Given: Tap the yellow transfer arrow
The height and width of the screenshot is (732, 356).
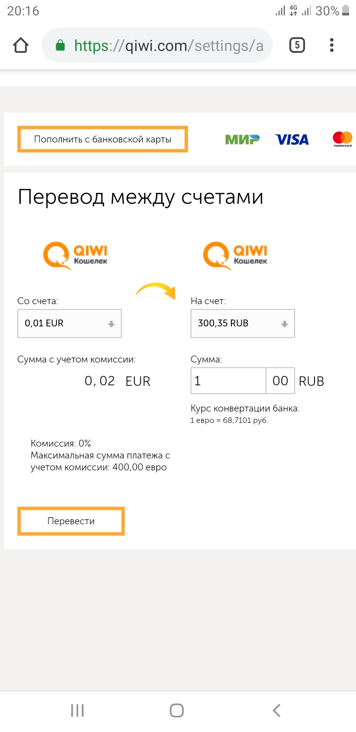Looking at the screenshot, I should click(x=156, y=292).
